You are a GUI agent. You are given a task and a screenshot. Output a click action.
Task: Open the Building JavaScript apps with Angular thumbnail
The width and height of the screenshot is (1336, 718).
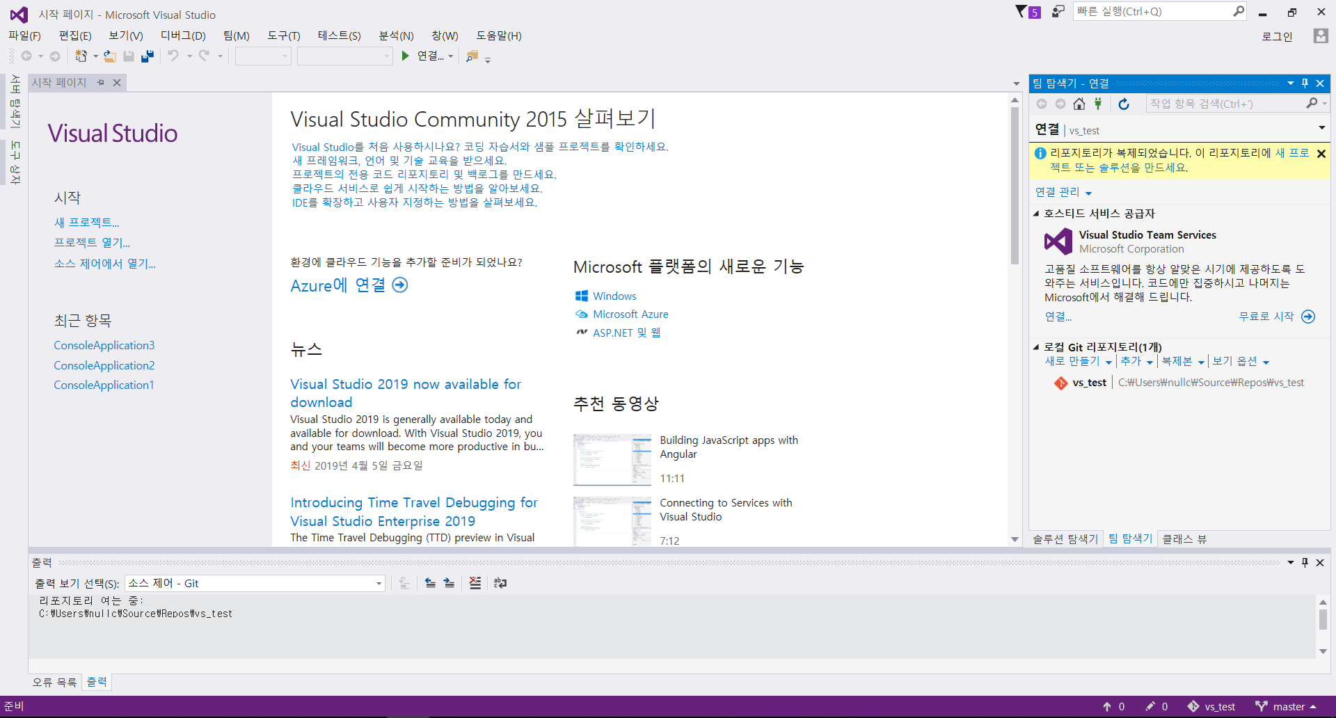click(612, 459)
